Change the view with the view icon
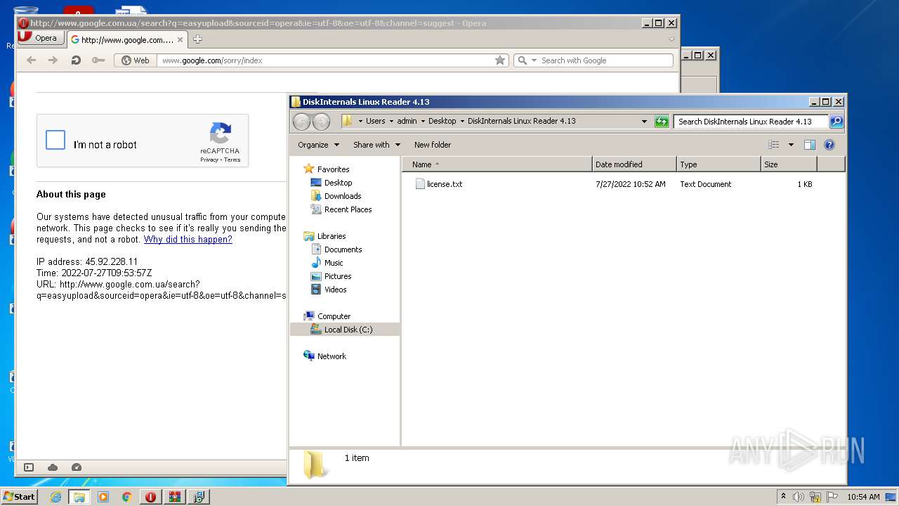Viewport: 899px width, 506px height. (x=773, y=145)
